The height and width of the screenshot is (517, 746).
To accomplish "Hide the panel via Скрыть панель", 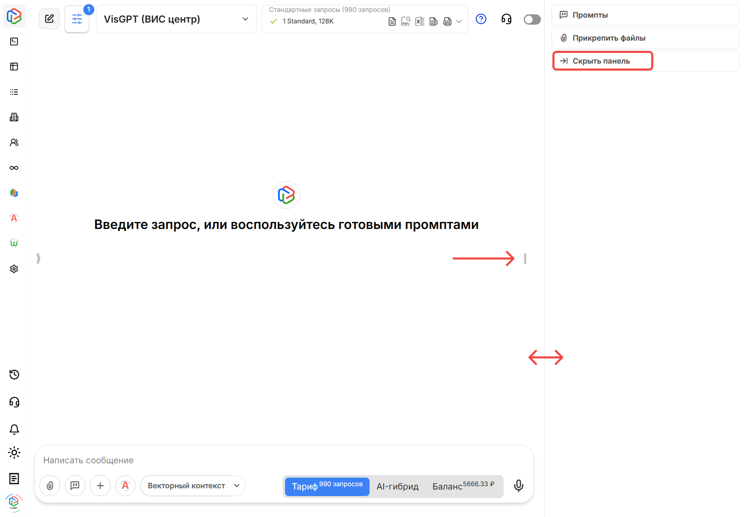I will tap(601, 60).
